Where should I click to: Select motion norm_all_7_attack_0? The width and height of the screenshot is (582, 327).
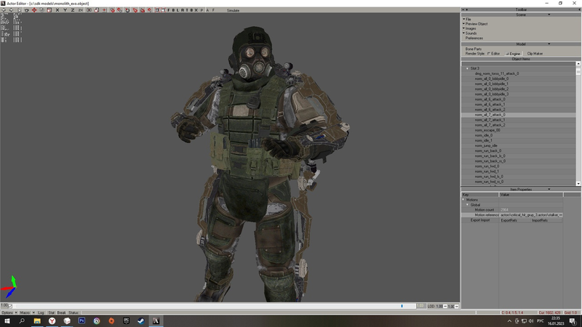pyautogui.click(x=490, y=115)
